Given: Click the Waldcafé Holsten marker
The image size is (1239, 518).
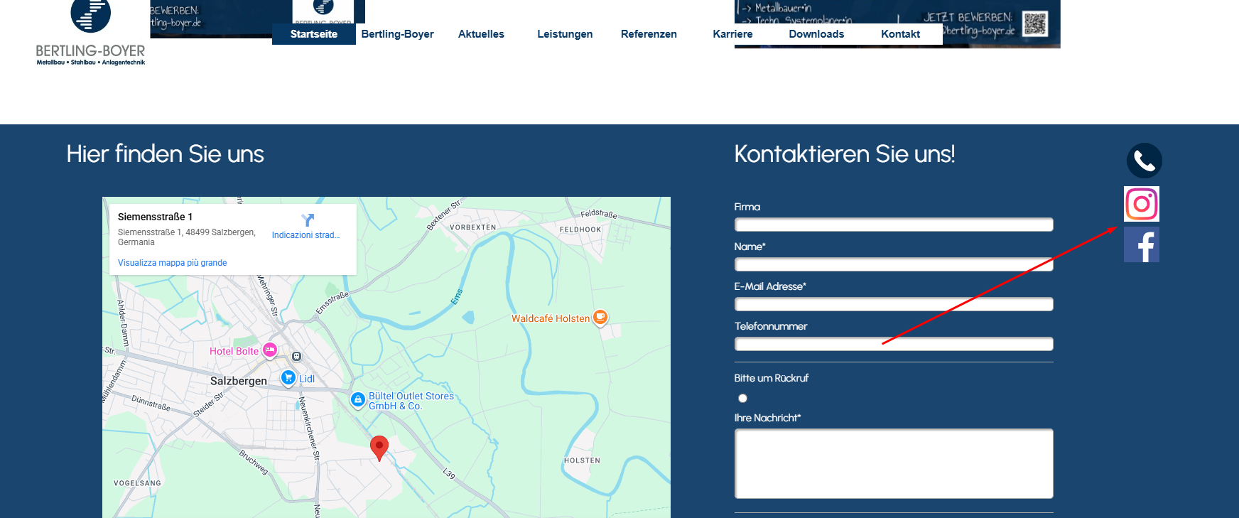Looking at the screenshot, I should point(600,318).
